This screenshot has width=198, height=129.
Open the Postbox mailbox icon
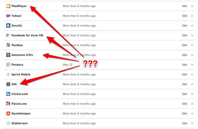[x=8, y=45]
